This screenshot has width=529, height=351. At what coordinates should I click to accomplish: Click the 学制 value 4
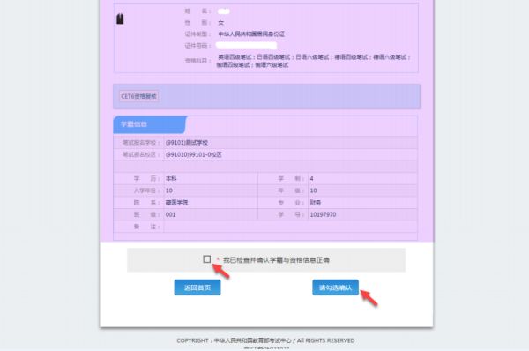coord(312,178)
